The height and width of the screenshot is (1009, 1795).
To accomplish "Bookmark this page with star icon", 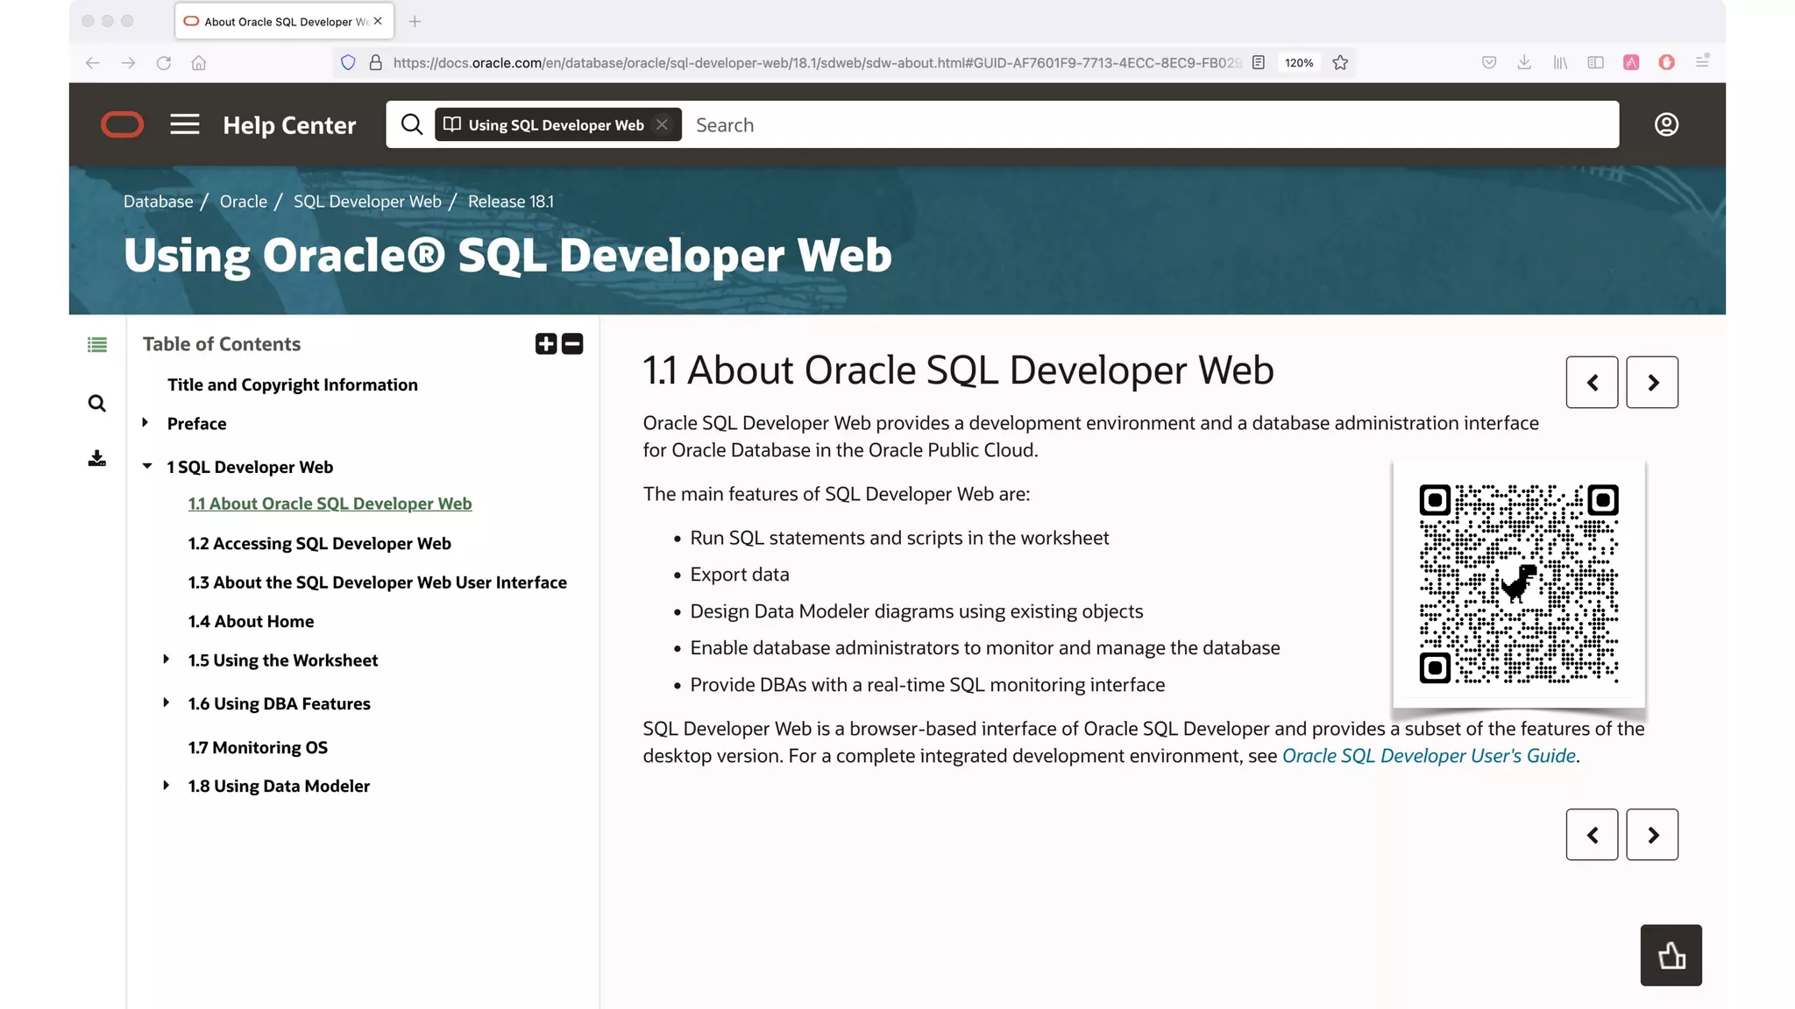I will pos(1339,62).
